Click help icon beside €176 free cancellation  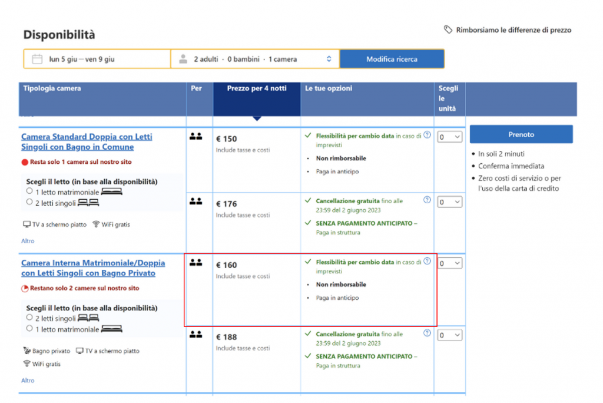click(x=427, y=200)
